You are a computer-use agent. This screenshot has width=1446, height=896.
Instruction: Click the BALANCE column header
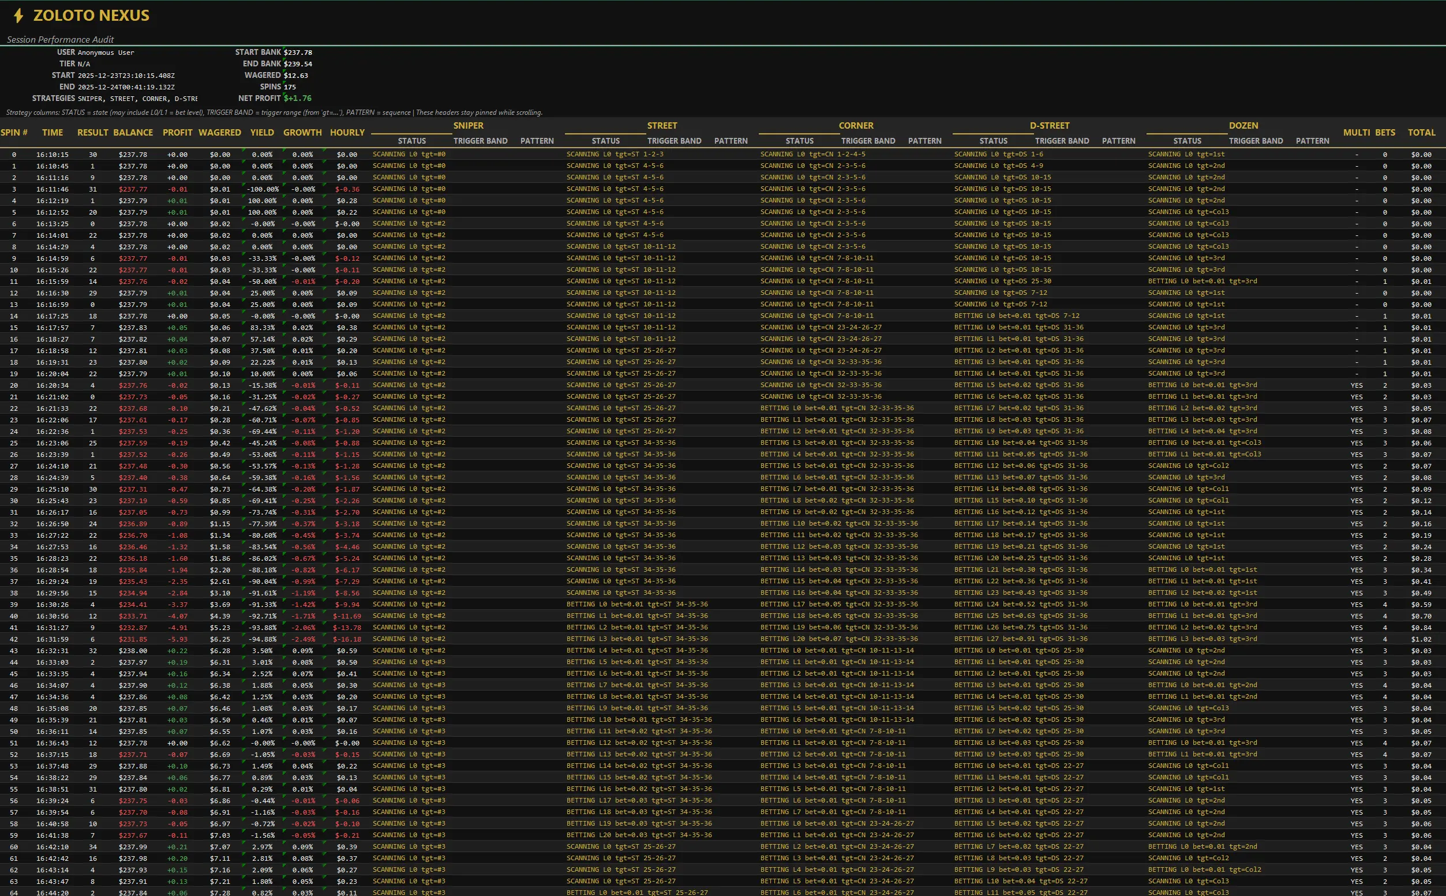133,132
